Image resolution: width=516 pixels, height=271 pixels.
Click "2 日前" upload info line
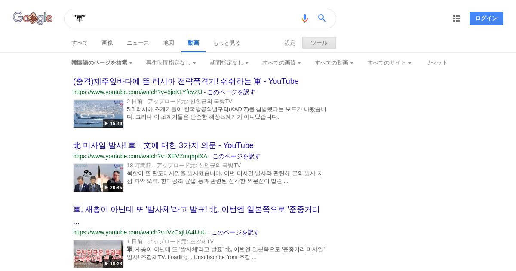[x=179, y=102]
